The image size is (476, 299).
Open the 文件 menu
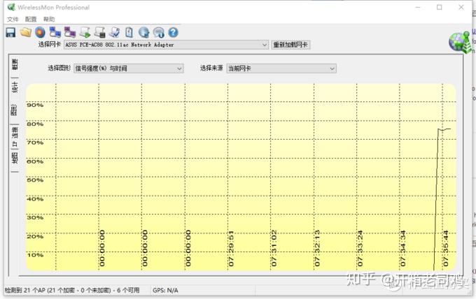point(13,20)
